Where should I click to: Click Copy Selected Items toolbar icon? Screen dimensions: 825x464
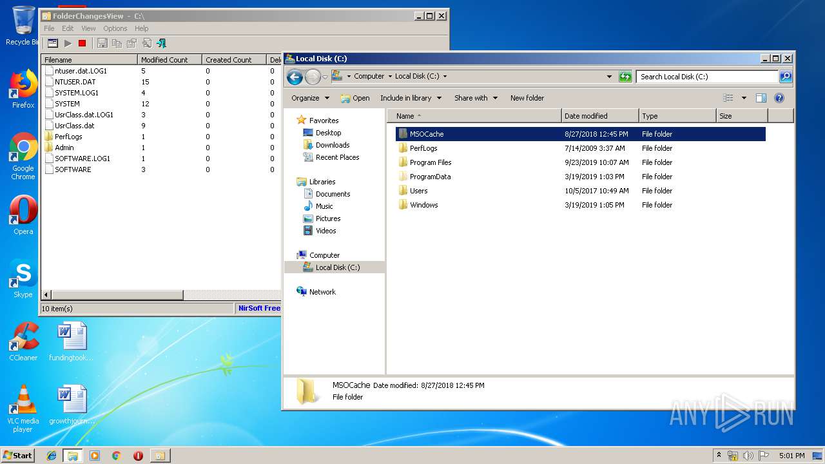point(117,43)
